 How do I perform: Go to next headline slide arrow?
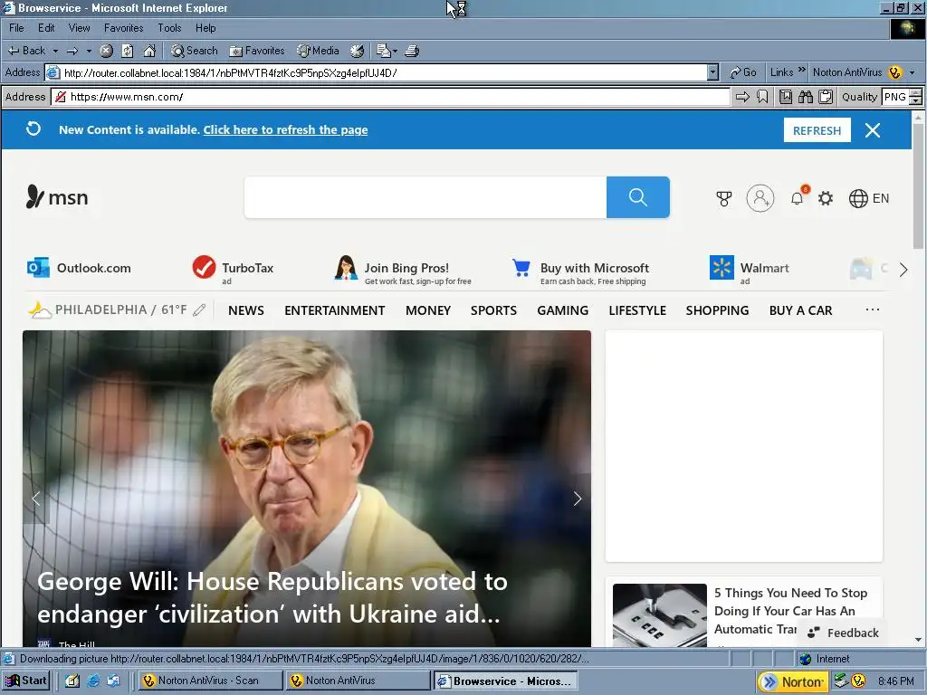click(x=578, y=499)
